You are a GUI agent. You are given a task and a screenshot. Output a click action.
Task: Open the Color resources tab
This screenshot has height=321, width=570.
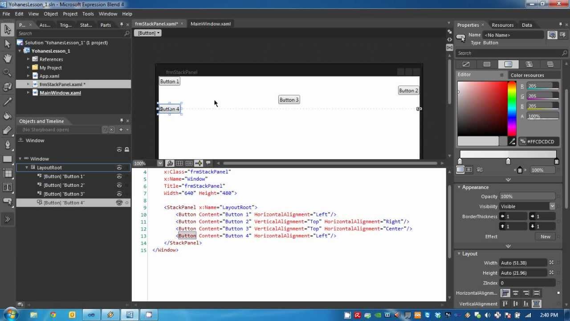[527, 75]
